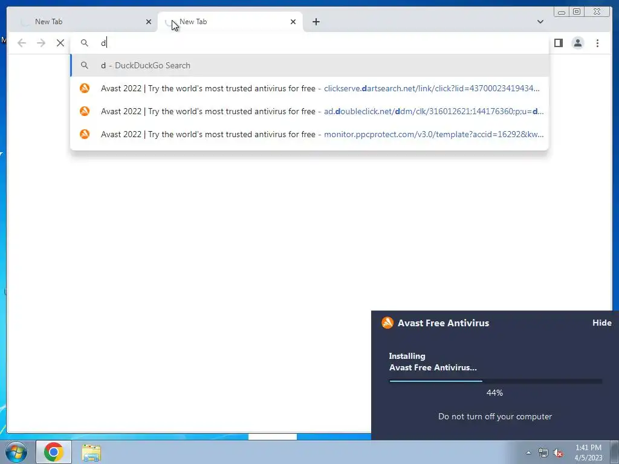
Task: Switch to the first New Tab tab
Action: pos(83,22)
